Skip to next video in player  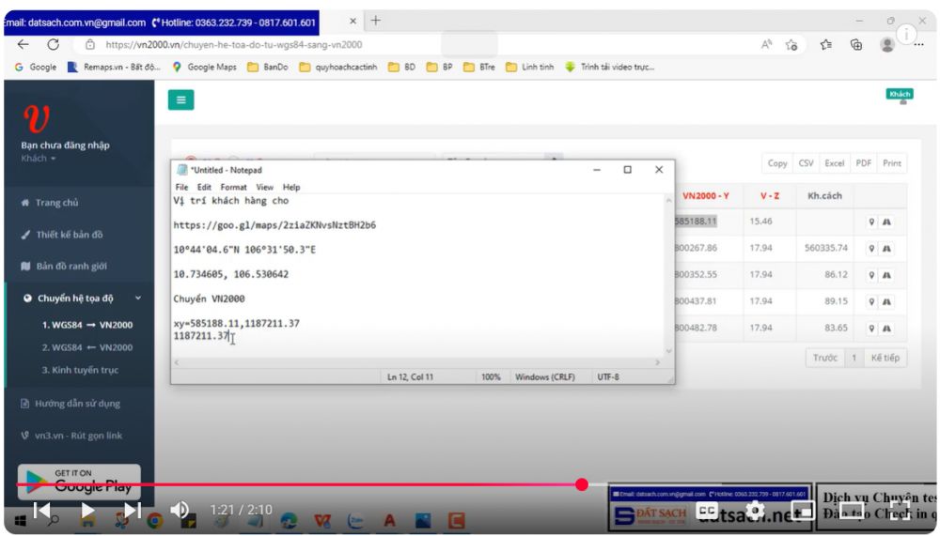tap(133, 510)
